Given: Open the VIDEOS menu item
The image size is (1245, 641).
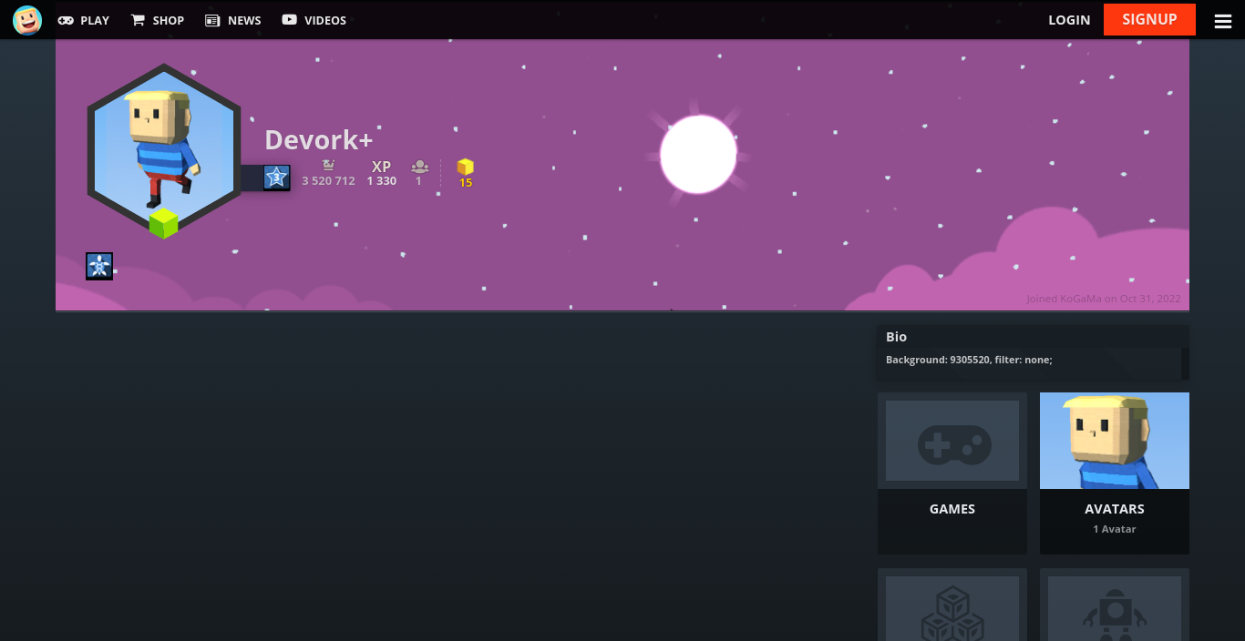Looking at the screenshot, I should tap(314, 20).
